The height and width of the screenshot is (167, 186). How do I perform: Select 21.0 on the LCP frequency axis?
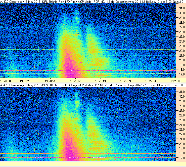tap(182, 139)
